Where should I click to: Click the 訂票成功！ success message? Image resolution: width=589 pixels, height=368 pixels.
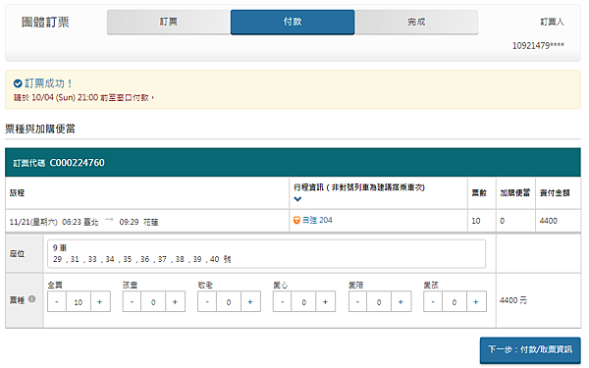[48, 83]
